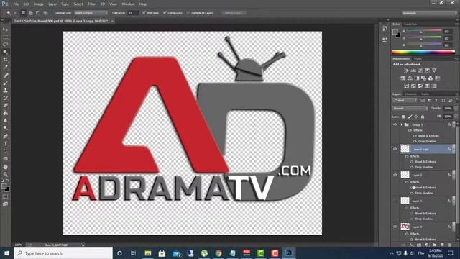This screenshot has width=460, height=259.
Task: Click the Tolerance input field
Action: point(133,13)
